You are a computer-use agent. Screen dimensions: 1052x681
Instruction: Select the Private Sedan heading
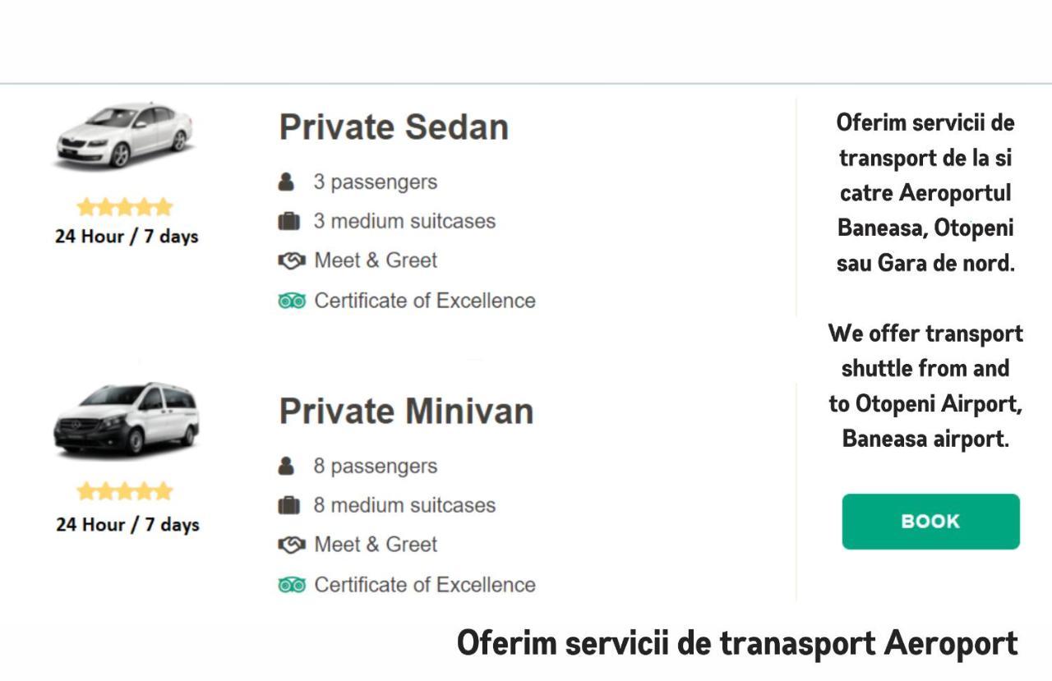pyautogui.click(x=394, y=127)
